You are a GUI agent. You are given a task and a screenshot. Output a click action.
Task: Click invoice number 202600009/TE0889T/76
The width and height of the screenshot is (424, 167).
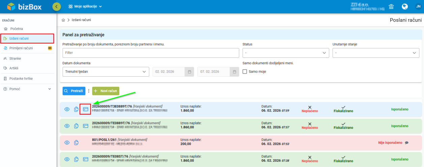point(111,123)
